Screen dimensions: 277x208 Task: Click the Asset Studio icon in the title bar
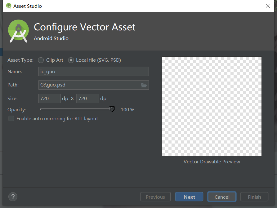pos(8,6)
